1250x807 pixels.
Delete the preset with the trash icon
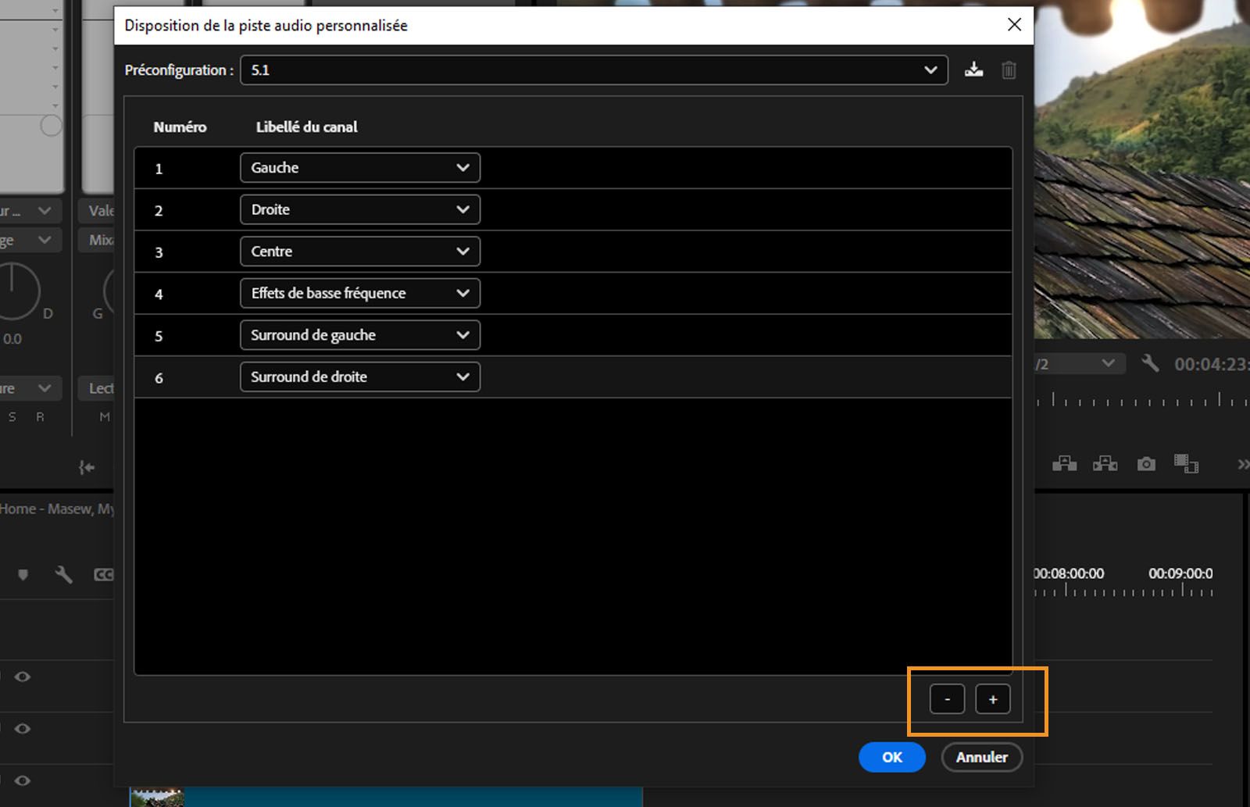click(x=1009, y=70)
